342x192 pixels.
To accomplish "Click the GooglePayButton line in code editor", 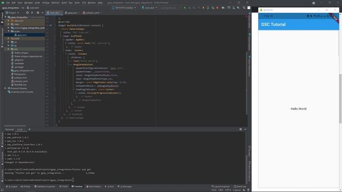I will pos(83,65).
